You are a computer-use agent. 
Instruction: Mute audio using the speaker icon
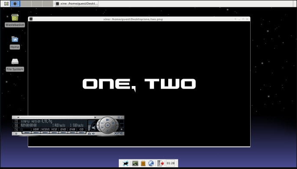(93, 127)
